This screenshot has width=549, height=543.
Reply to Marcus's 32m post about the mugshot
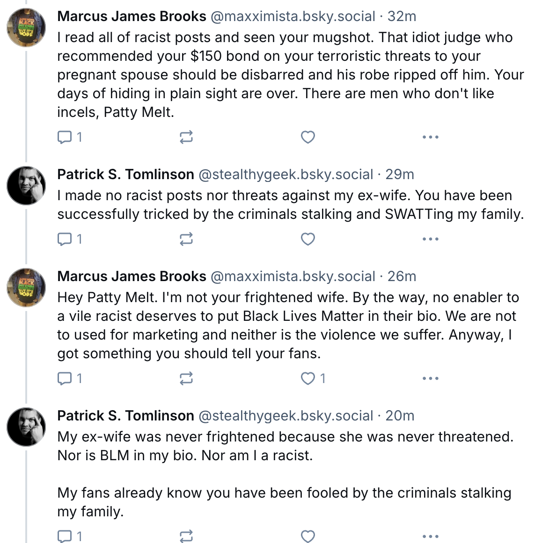pos(64,137)
